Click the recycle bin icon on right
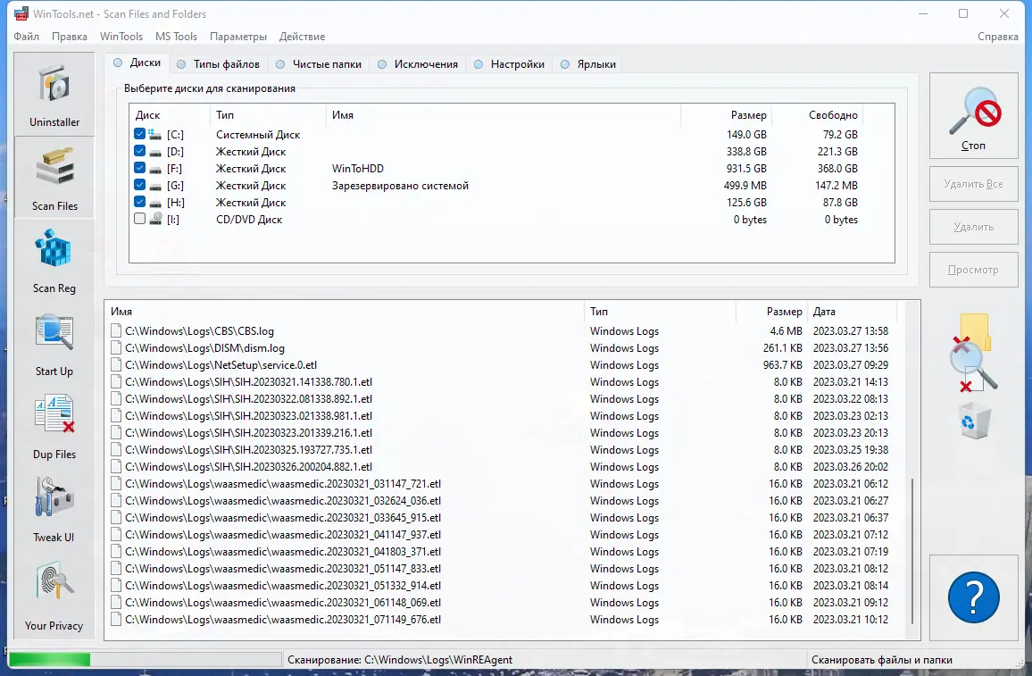This screenshot has width=1032, height=676. (x=975, y=421)
